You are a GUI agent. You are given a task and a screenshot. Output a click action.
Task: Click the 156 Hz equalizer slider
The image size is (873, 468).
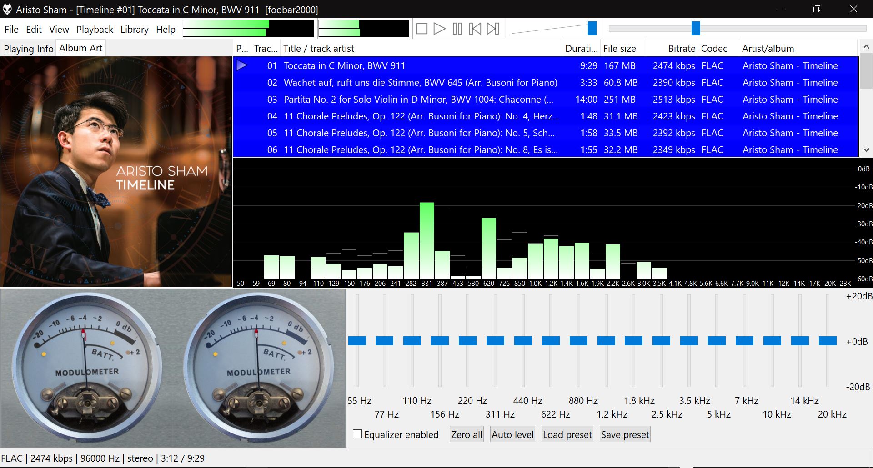click(440, 341)
